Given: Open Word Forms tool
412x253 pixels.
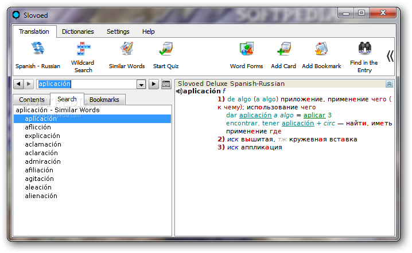Looking at the screenshot, I should [x=247, y=55].
